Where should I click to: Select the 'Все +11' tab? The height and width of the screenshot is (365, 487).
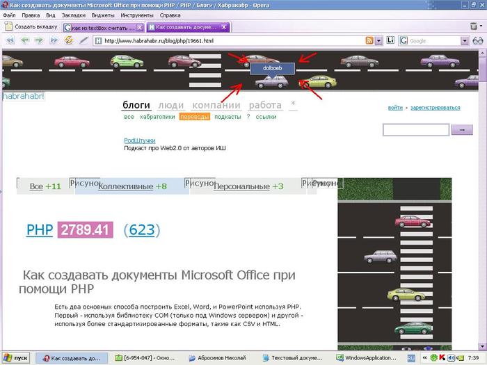tap(45, 186)
